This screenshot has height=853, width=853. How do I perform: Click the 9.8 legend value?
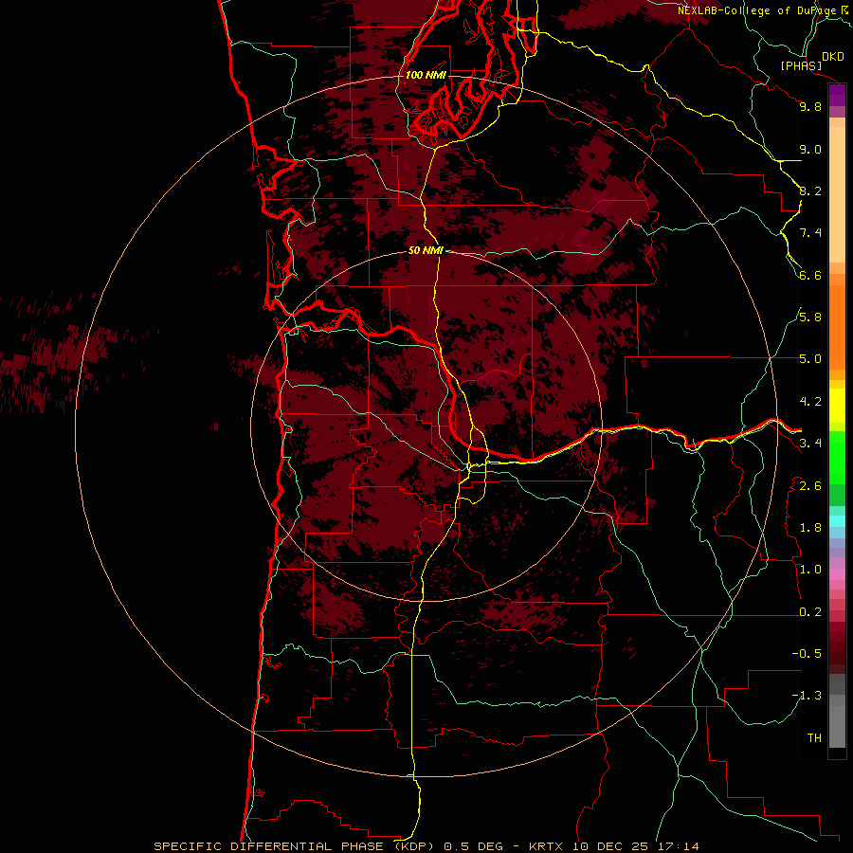810,106
